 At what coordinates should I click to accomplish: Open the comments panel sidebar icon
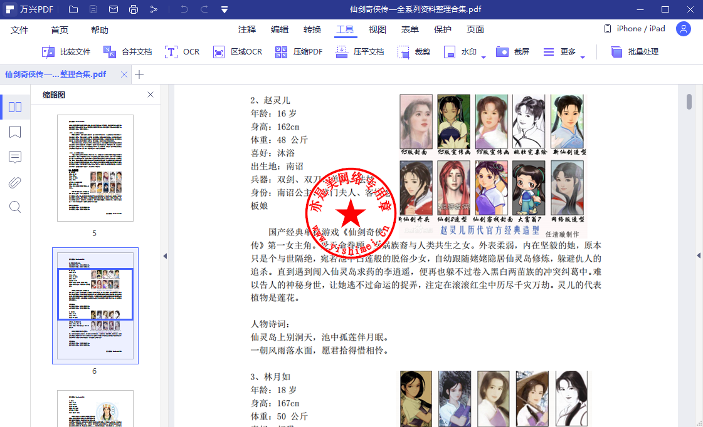point(15,157)
